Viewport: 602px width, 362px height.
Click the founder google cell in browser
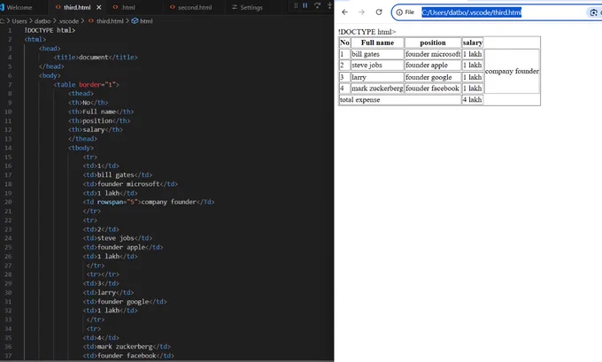[433, 77]
